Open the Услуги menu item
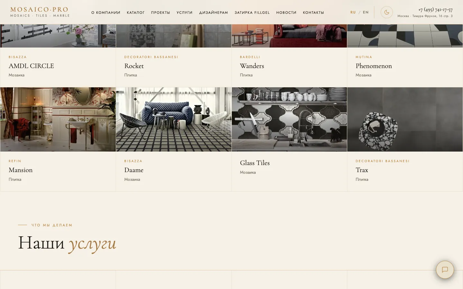This screenshot has width=463, height=289. [185, 13]
